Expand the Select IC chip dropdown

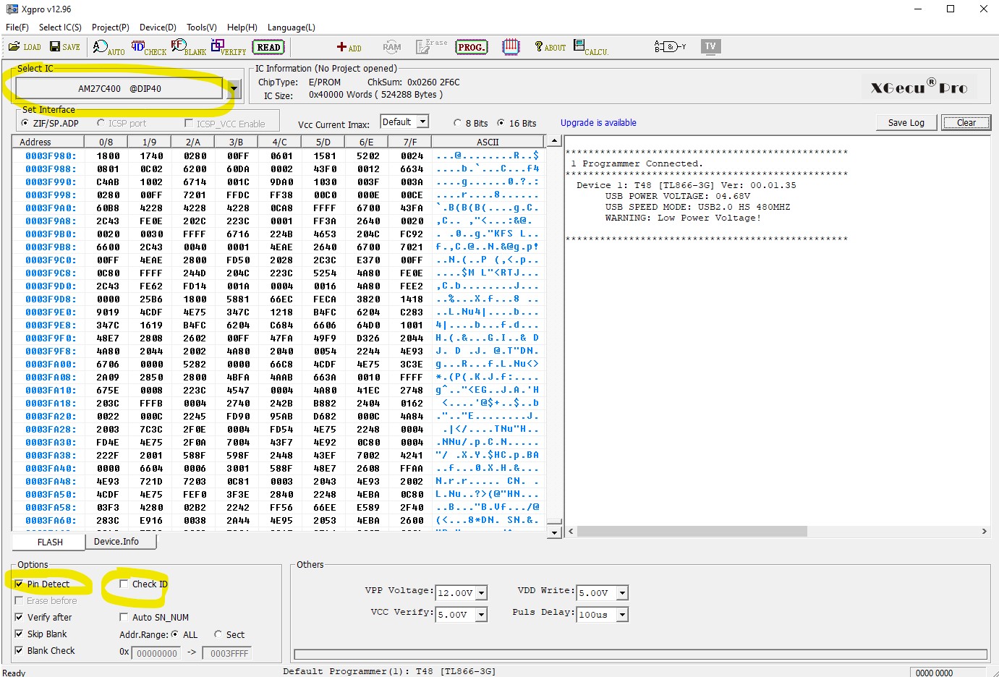(233, 89)
